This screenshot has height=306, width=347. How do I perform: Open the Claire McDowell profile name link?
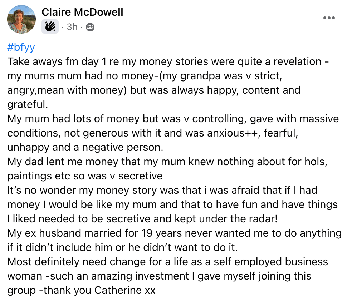[x=82, y=12]
